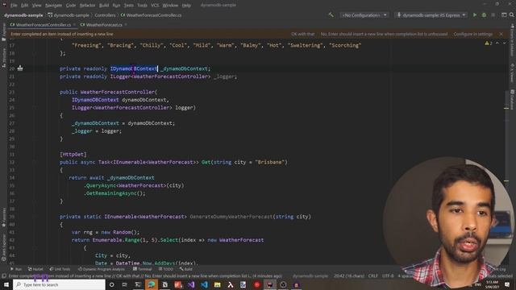Image resolution: width=516 pixels, height=290 pixels.
Task: Open the Run tool window button
Action: coord(16,269)
